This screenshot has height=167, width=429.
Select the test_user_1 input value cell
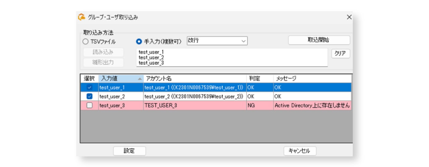point(121,88)
